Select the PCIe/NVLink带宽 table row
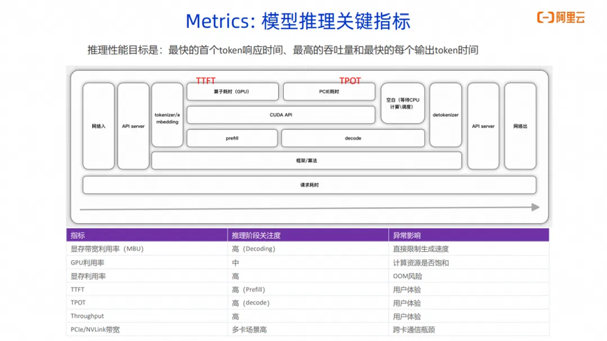The height and width of the screenshot is (341, 607). (x=308, y=330)
